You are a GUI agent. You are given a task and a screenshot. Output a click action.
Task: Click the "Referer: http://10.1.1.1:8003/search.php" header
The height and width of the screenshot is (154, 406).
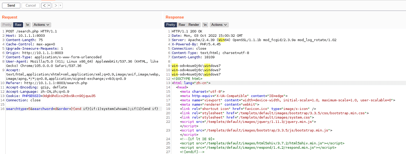pos(47,83)
